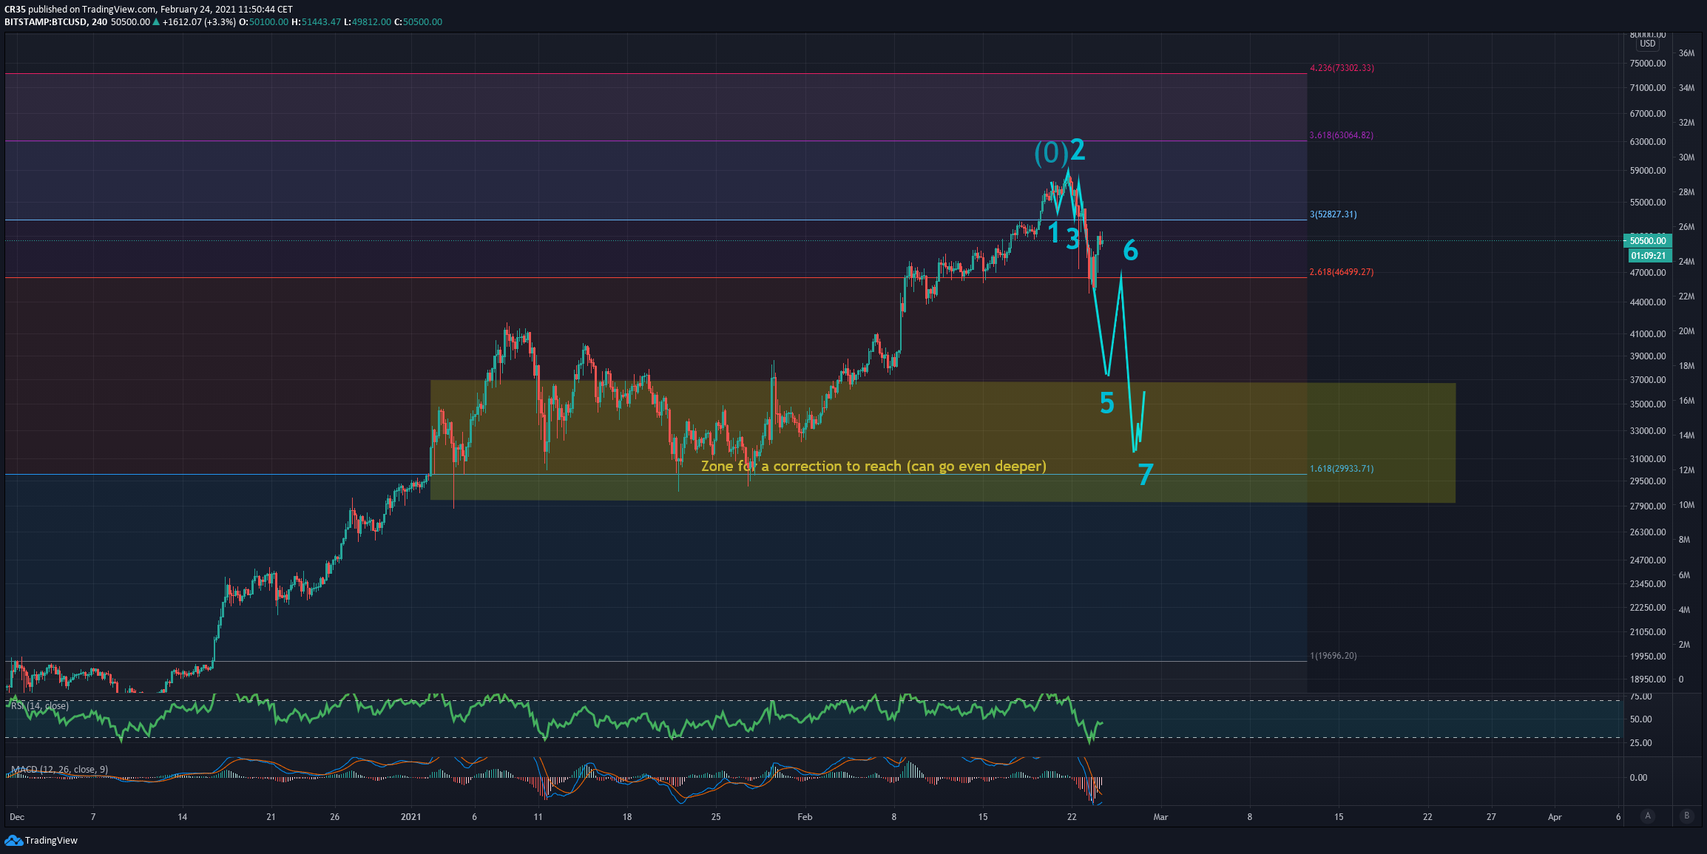1707x854 pixels.
Task: Click the low value L:49812.00
Action: coord(368,22)
